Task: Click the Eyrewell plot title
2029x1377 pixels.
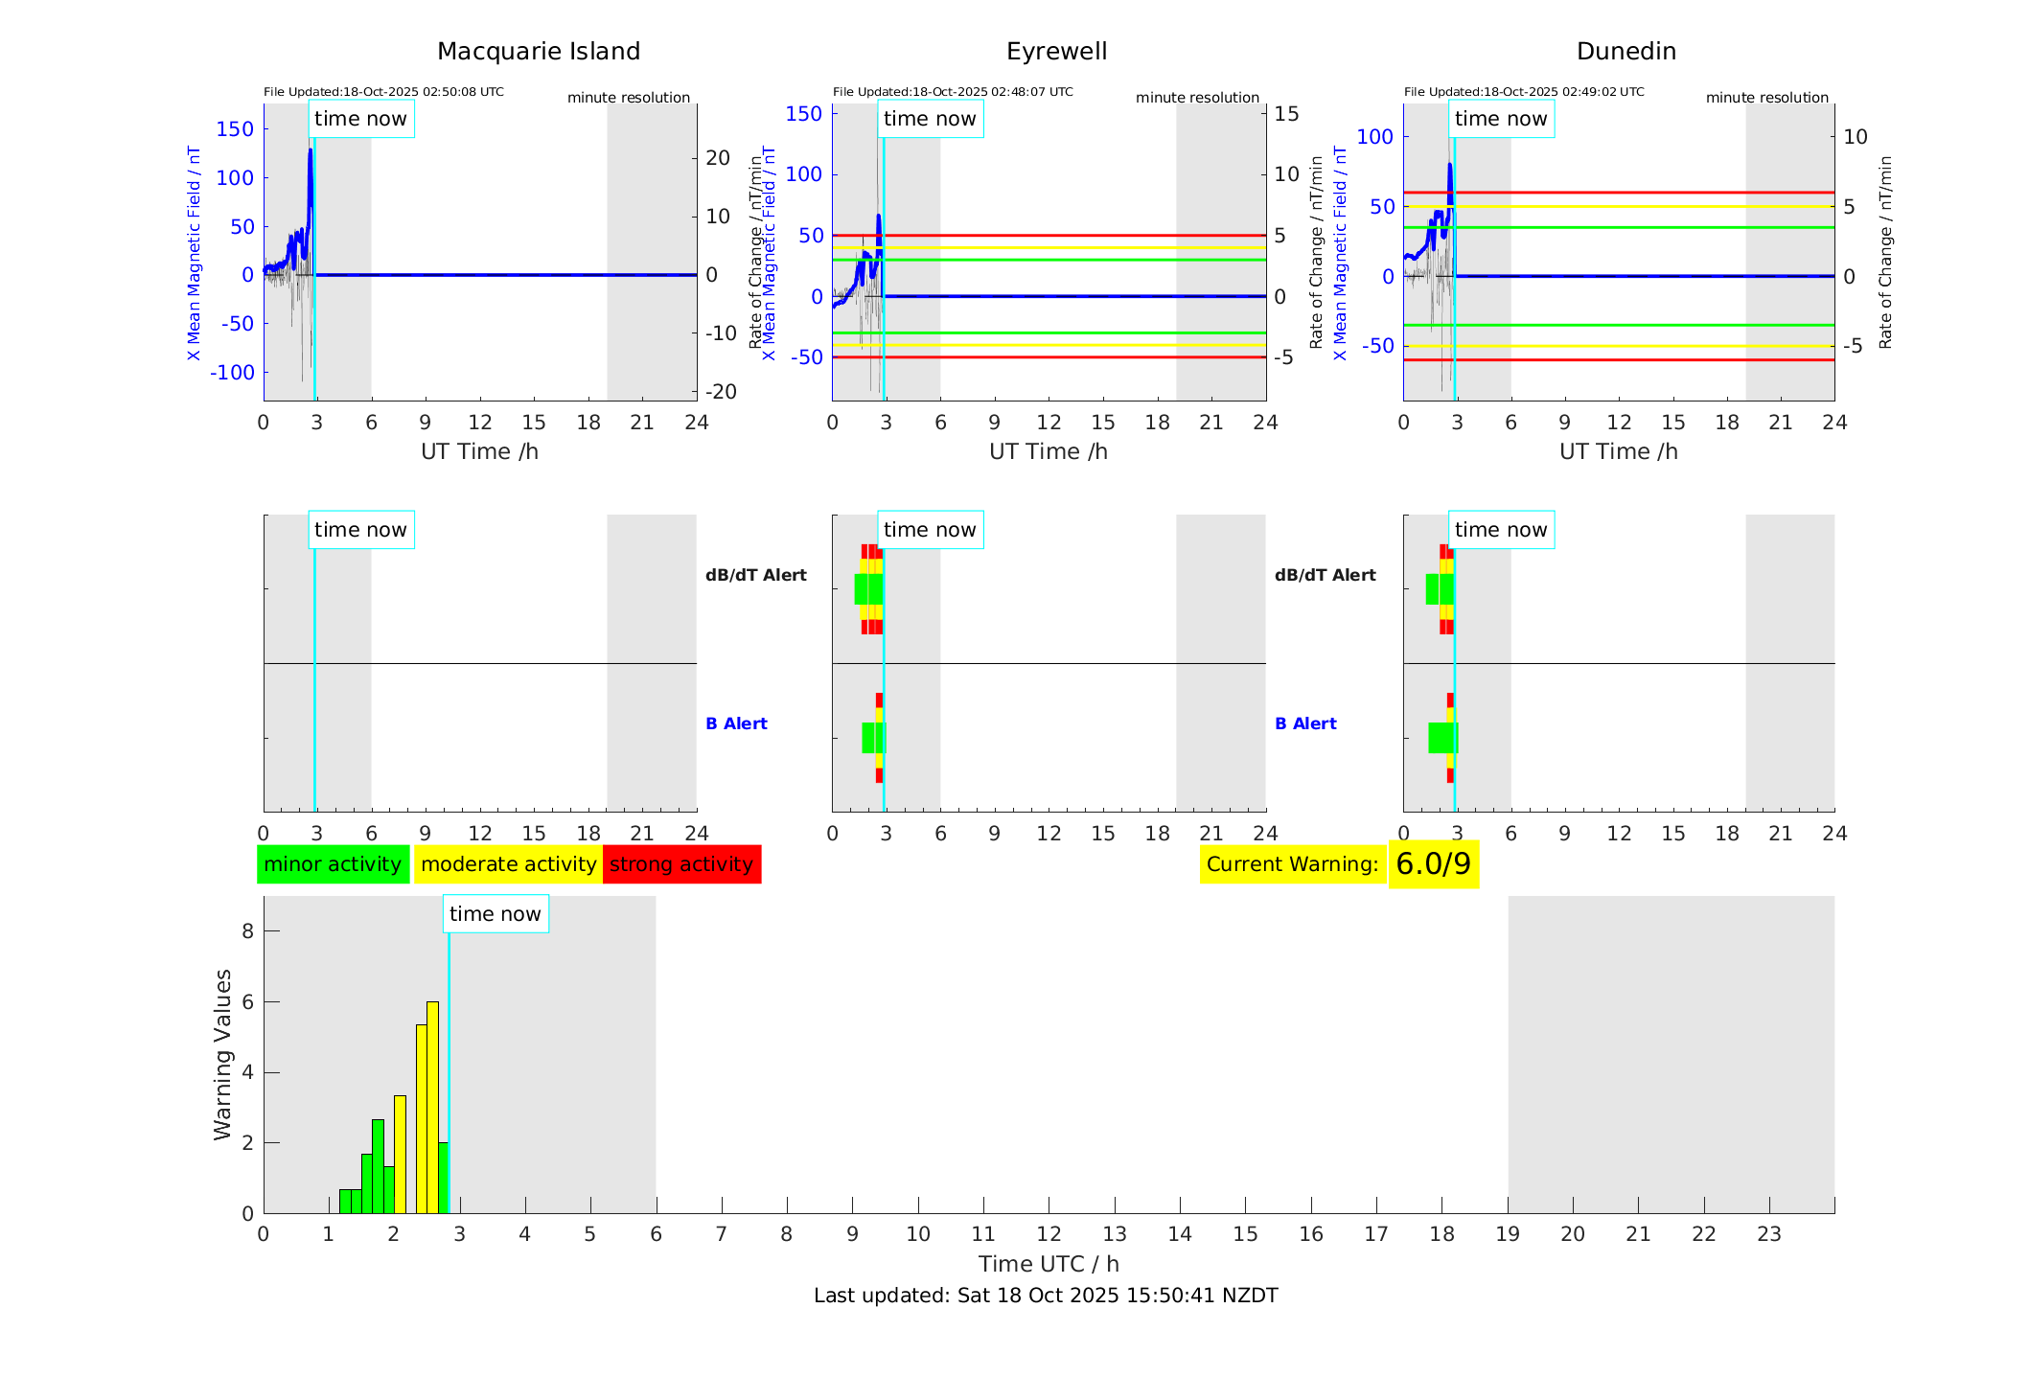Action: (x=1056, y=52)
